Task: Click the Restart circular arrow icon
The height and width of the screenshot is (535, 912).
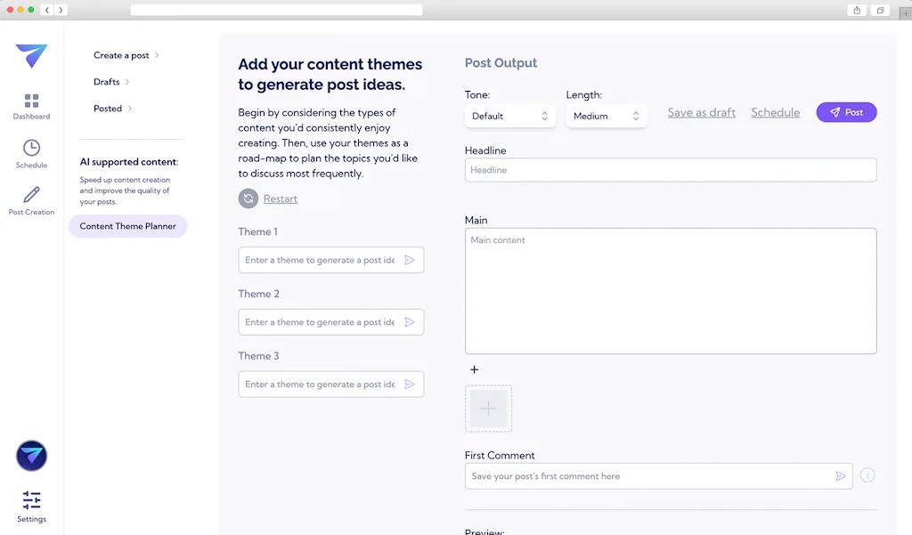Action: coord(248,199)
